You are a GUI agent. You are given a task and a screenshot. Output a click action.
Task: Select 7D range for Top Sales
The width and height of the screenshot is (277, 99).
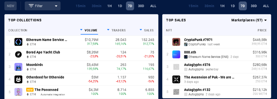pyautogui.click(x=243, y=6)
